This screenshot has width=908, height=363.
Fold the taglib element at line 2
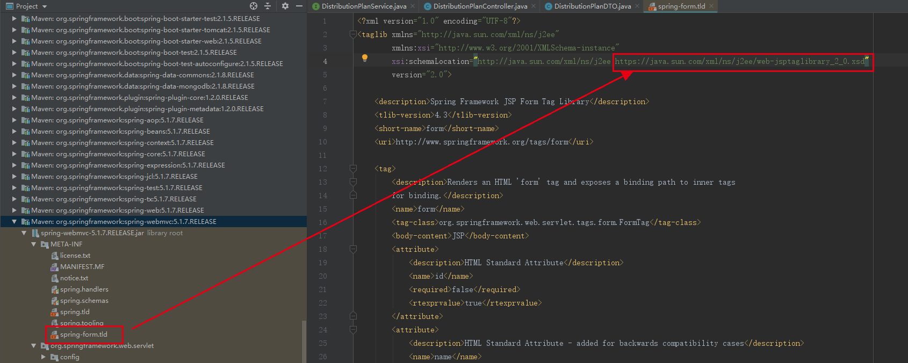tap(353, 34)
